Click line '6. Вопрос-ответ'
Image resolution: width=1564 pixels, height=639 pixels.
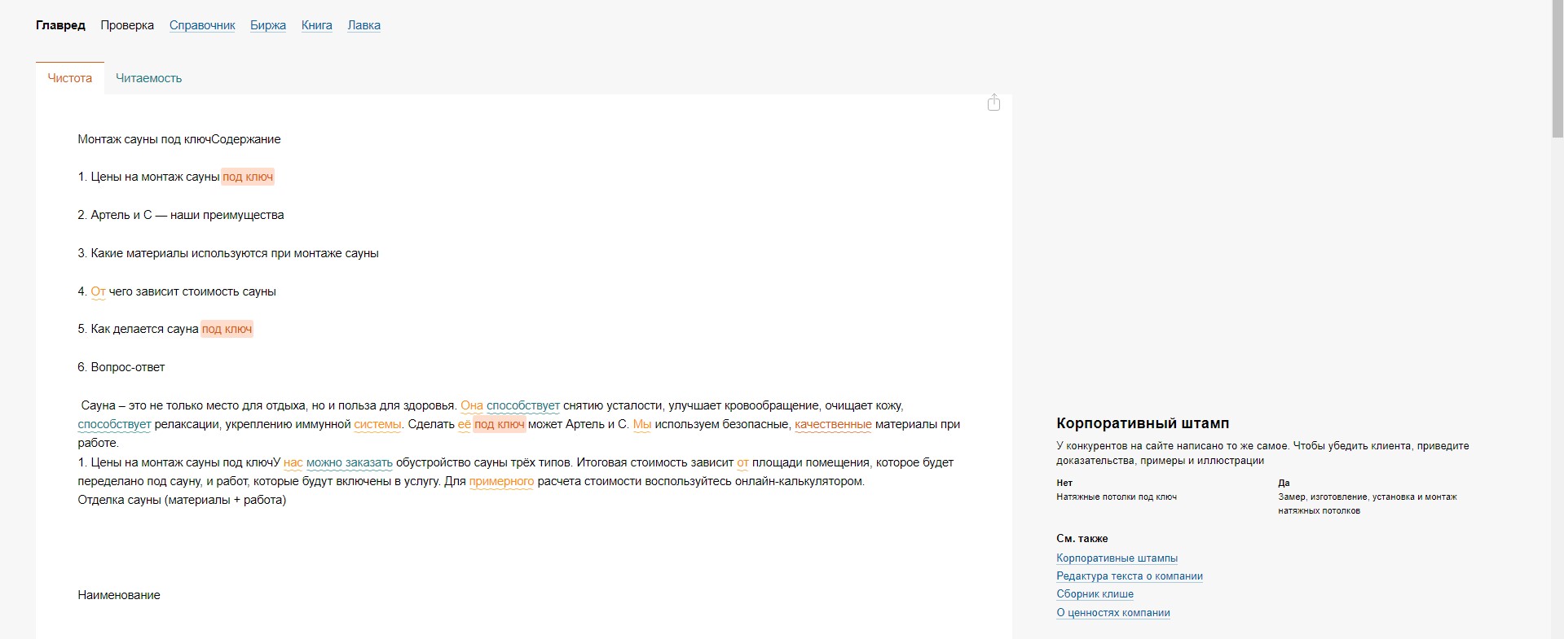click(121, 367)
